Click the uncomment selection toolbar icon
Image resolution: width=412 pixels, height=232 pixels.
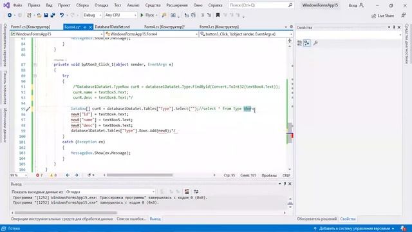209,15
